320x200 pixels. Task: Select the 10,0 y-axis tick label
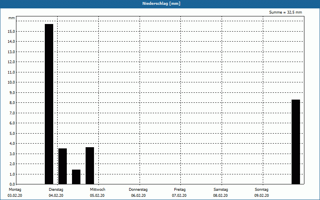pos(11,82)
